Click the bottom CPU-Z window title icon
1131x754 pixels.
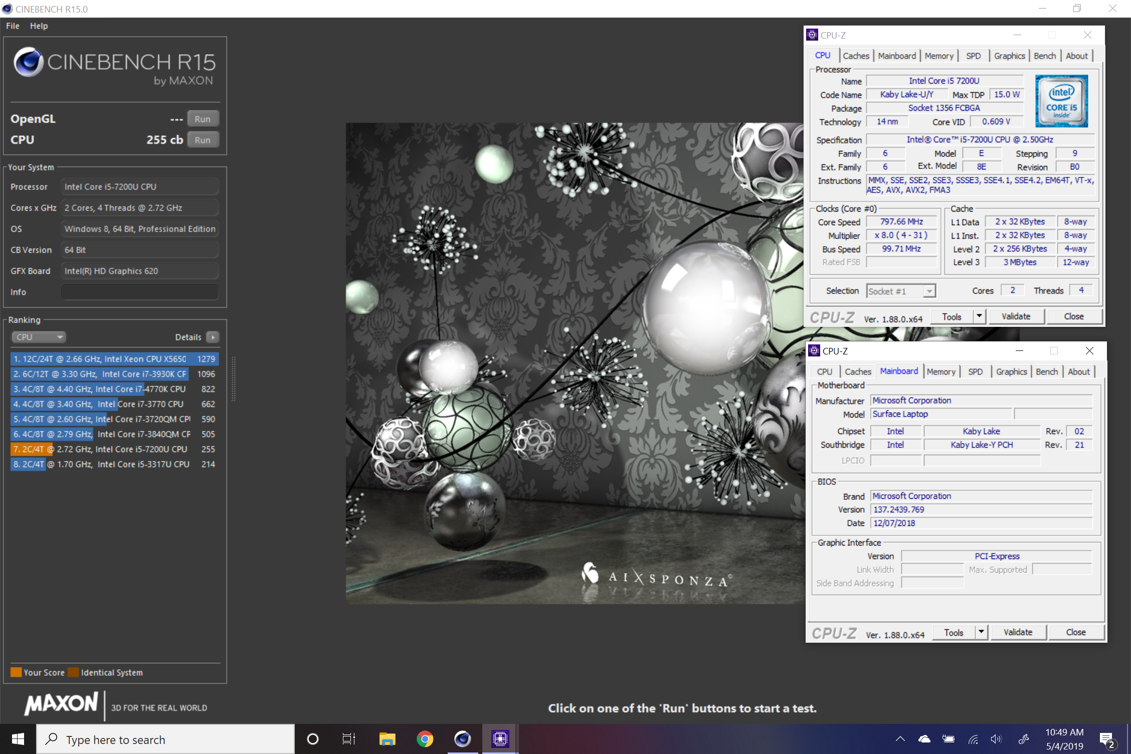tap(814, 350)
